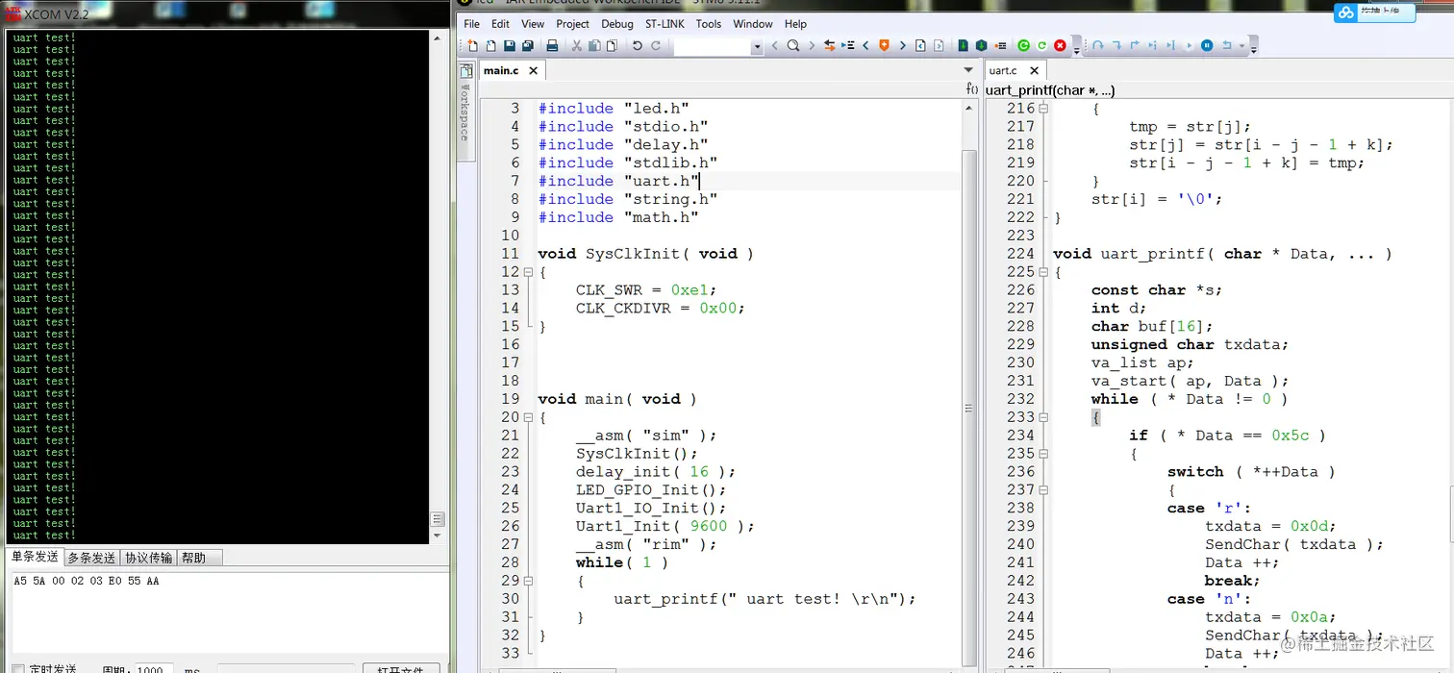Create a new document via toolbar icon
The image size is (1454, 673).
(472, 45)
